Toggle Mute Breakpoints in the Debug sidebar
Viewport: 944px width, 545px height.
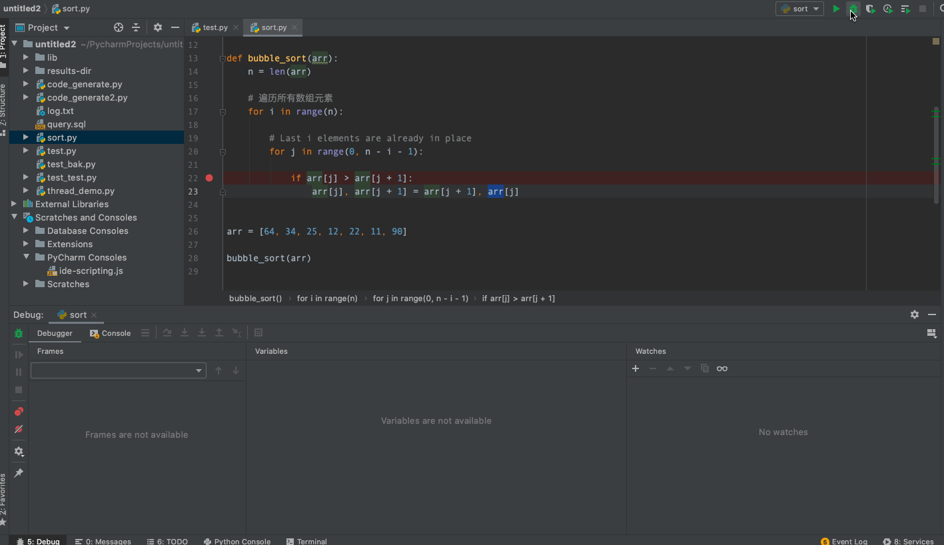pos(19,429)
